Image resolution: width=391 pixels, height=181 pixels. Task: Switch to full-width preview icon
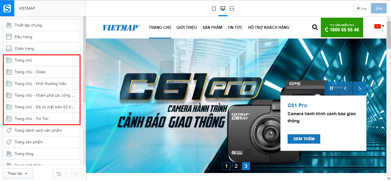pos(232,9)
